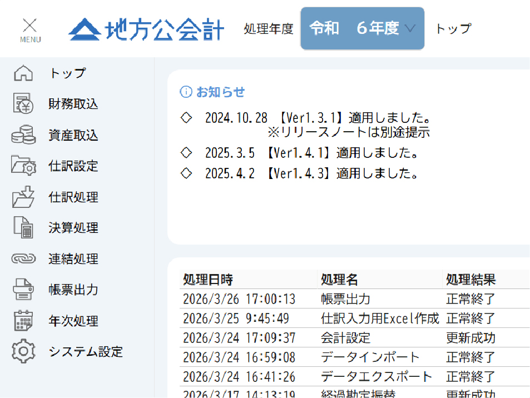Click the 処理年度 label in the header
The height and width of the screenshot is (398, 530).
tap(269, 29)
